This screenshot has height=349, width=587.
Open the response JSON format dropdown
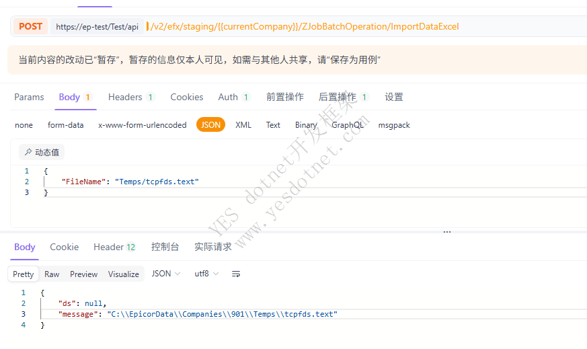coord(166,274)
